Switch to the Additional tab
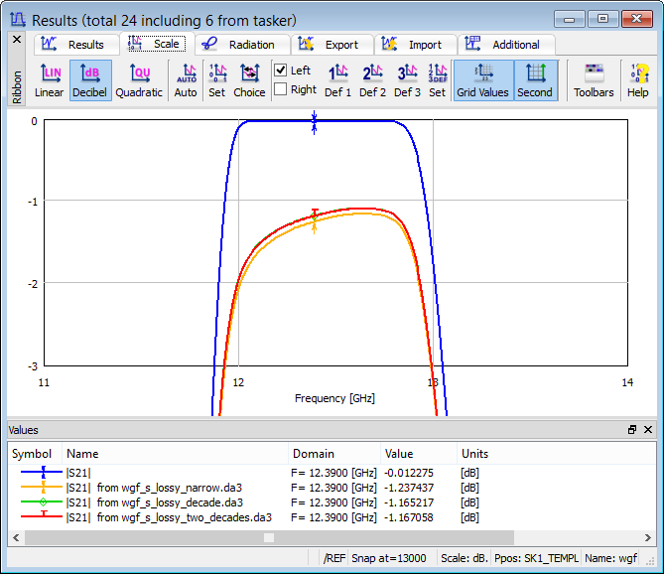This screenshot has height=574, width=664. pos(506,45)
